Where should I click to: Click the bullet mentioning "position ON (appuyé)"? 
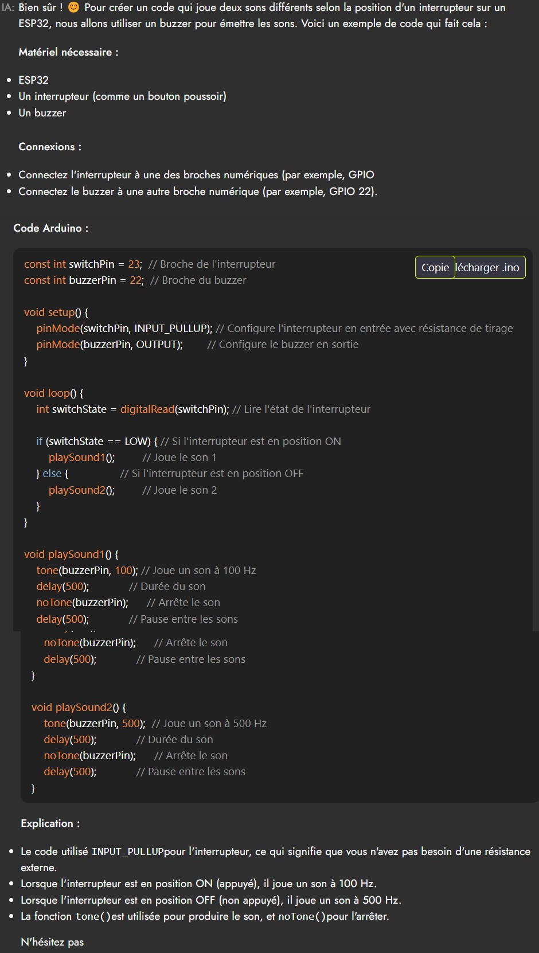coord(198,884)
